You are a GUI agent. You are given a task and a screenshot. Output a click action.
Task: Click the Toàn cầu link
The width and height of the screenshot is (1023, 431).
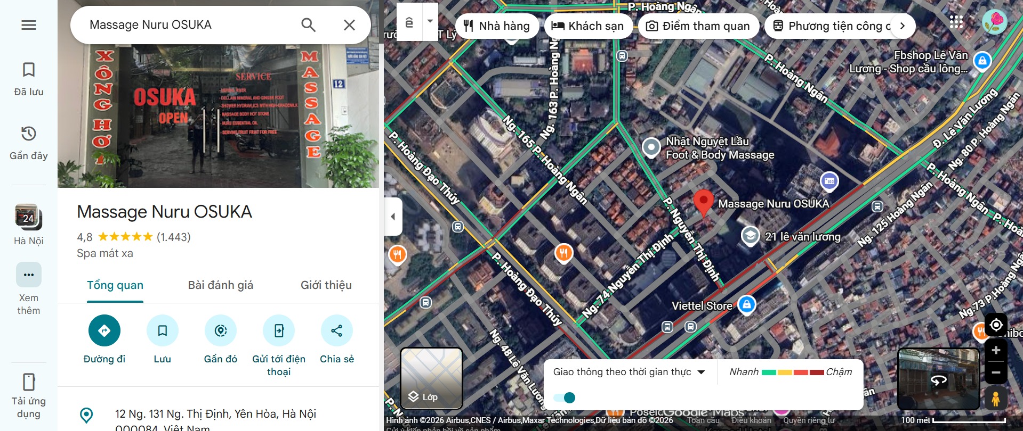(703, 420)
